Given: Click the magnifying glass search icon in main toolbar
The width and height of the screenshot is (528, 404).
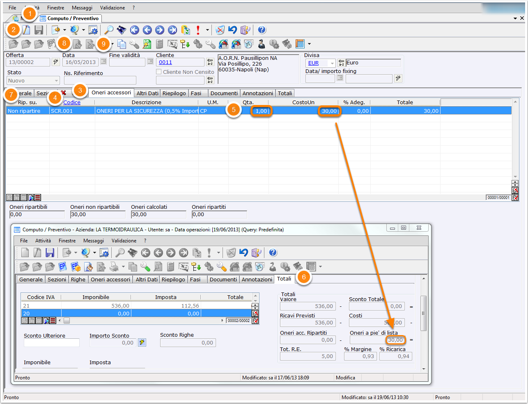Looking at the screenshot, I should tap(109, 30).
